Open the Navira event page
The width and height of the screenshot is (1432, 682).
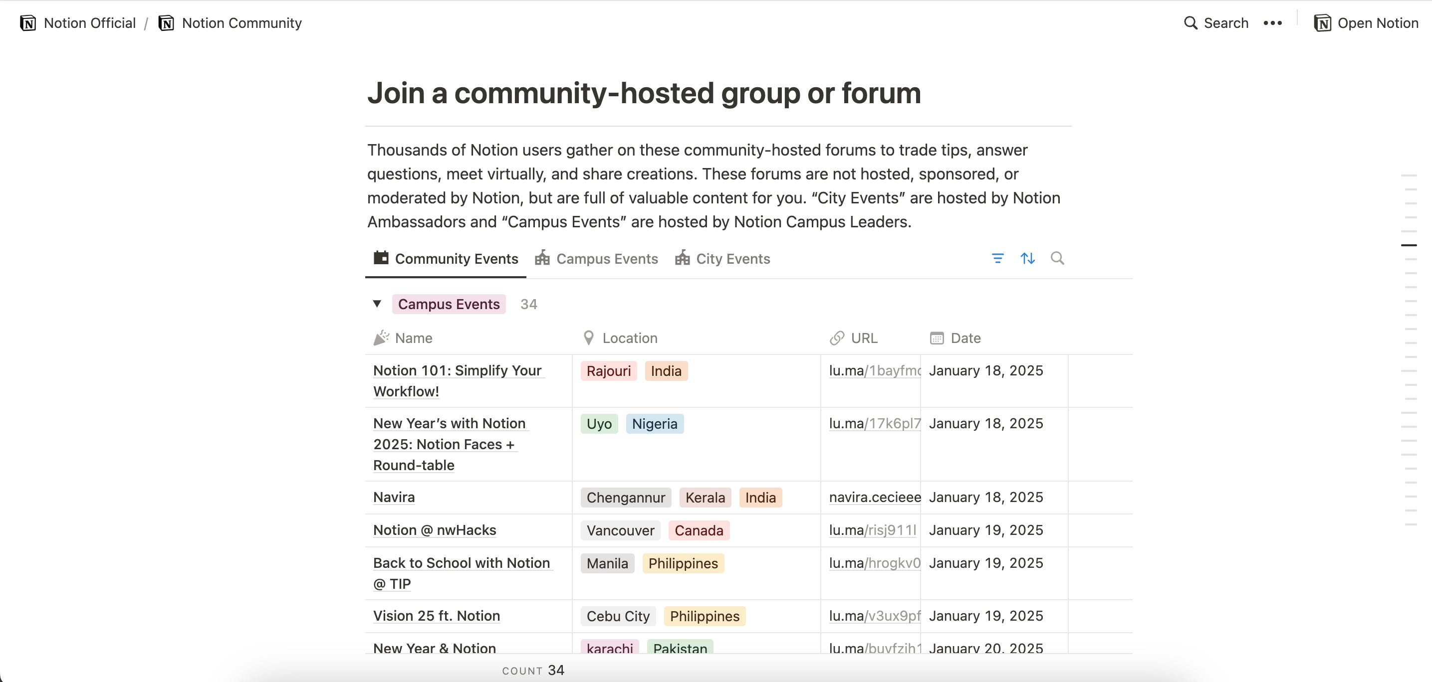pyautogui.click(x=394, y=497)
